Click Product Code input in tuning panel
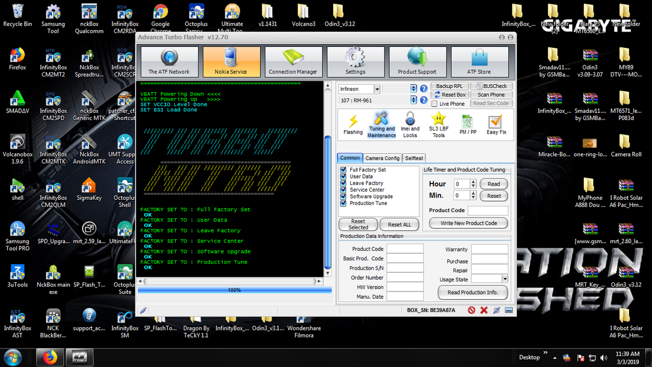 (x=488, y=211)
